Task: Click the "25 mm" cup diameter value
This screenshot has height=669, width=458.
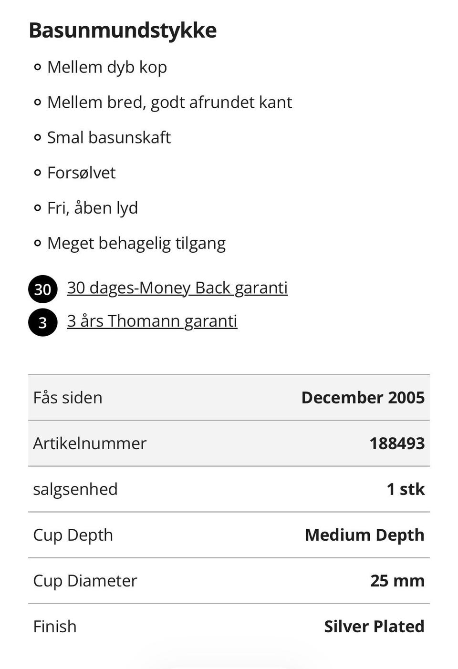Action: pos(397,581)
